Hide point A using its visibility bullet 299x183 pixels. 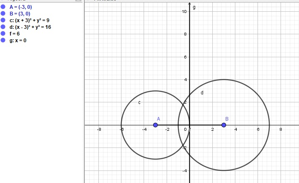coord(3,7)
